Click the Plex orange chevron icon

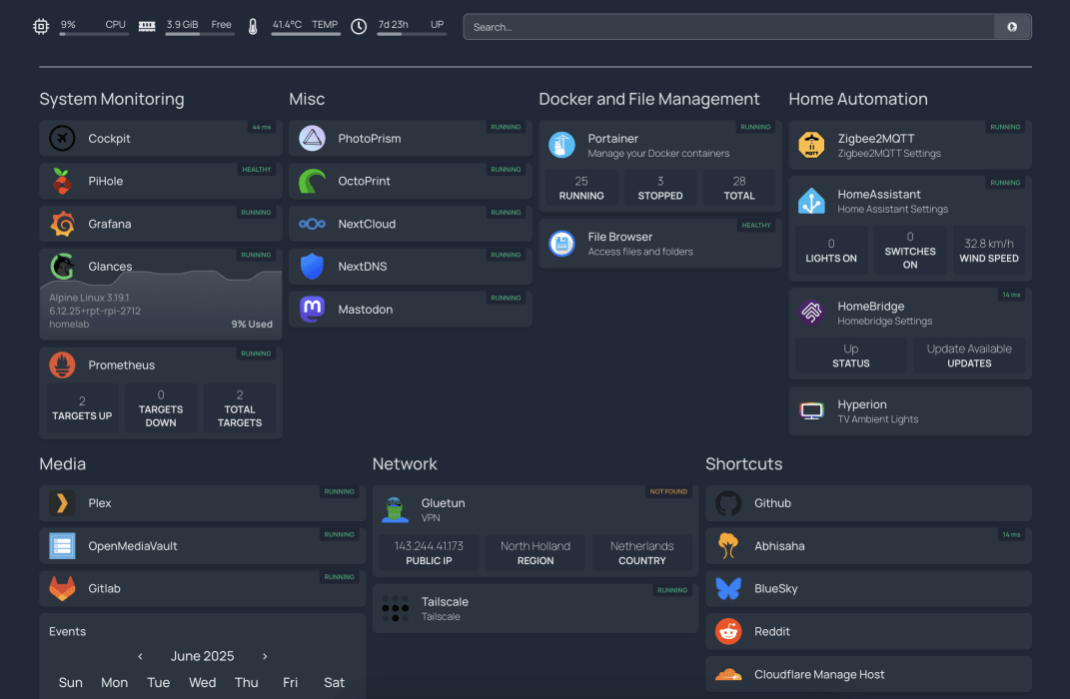[x=62, y=503]
